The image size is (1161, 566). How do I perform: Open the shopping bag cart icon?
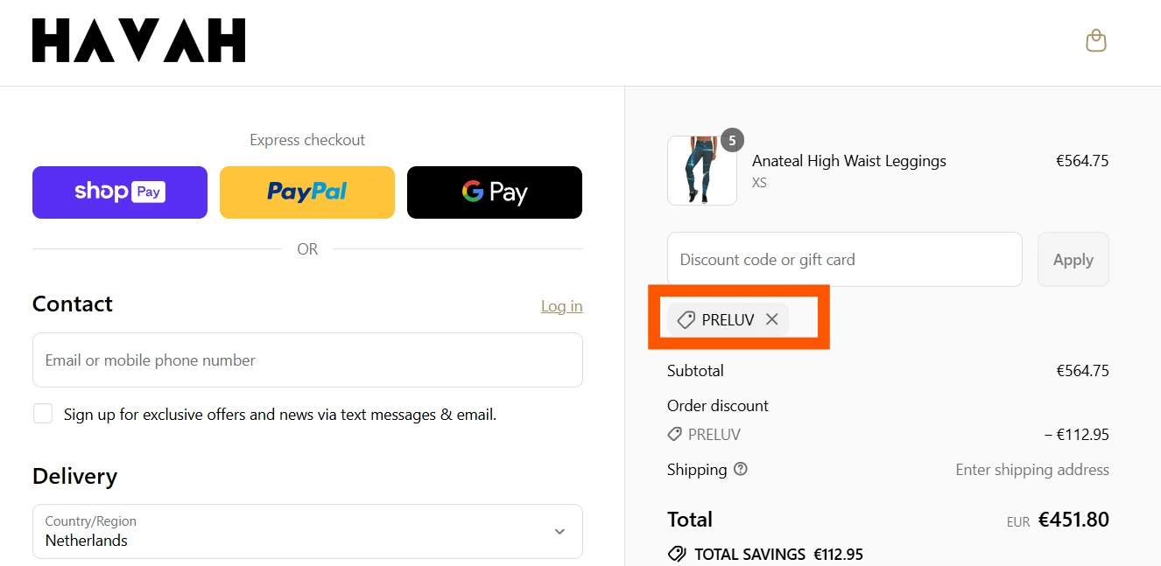click(x=1095, y=41)
